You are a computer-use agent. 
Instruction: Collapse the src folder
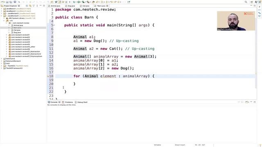pyautogui.click(x=4, y=20)
